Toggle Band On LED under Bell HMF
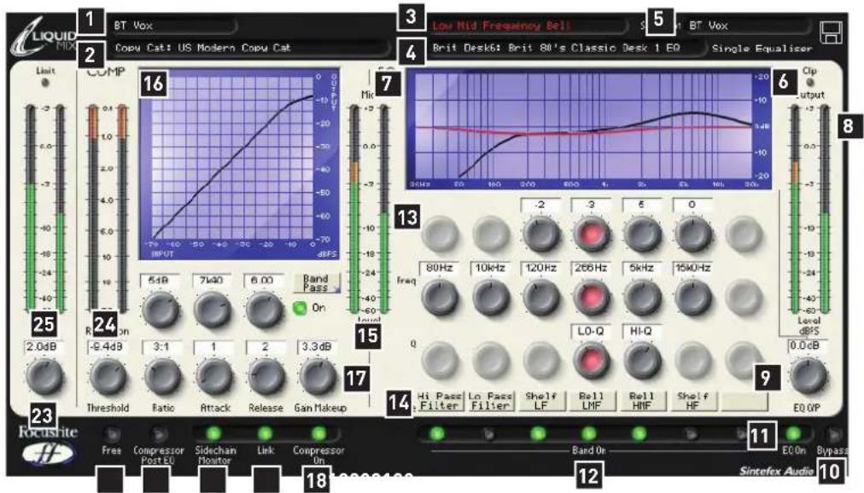The height and width of the screenshot is (493, 864). click(x=639, y=434)
